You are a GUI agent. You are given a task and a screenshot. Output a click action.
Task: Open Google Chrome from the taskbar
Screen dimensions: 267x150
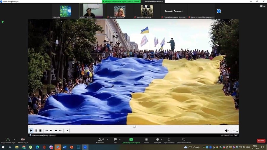(x=24, y=147)
